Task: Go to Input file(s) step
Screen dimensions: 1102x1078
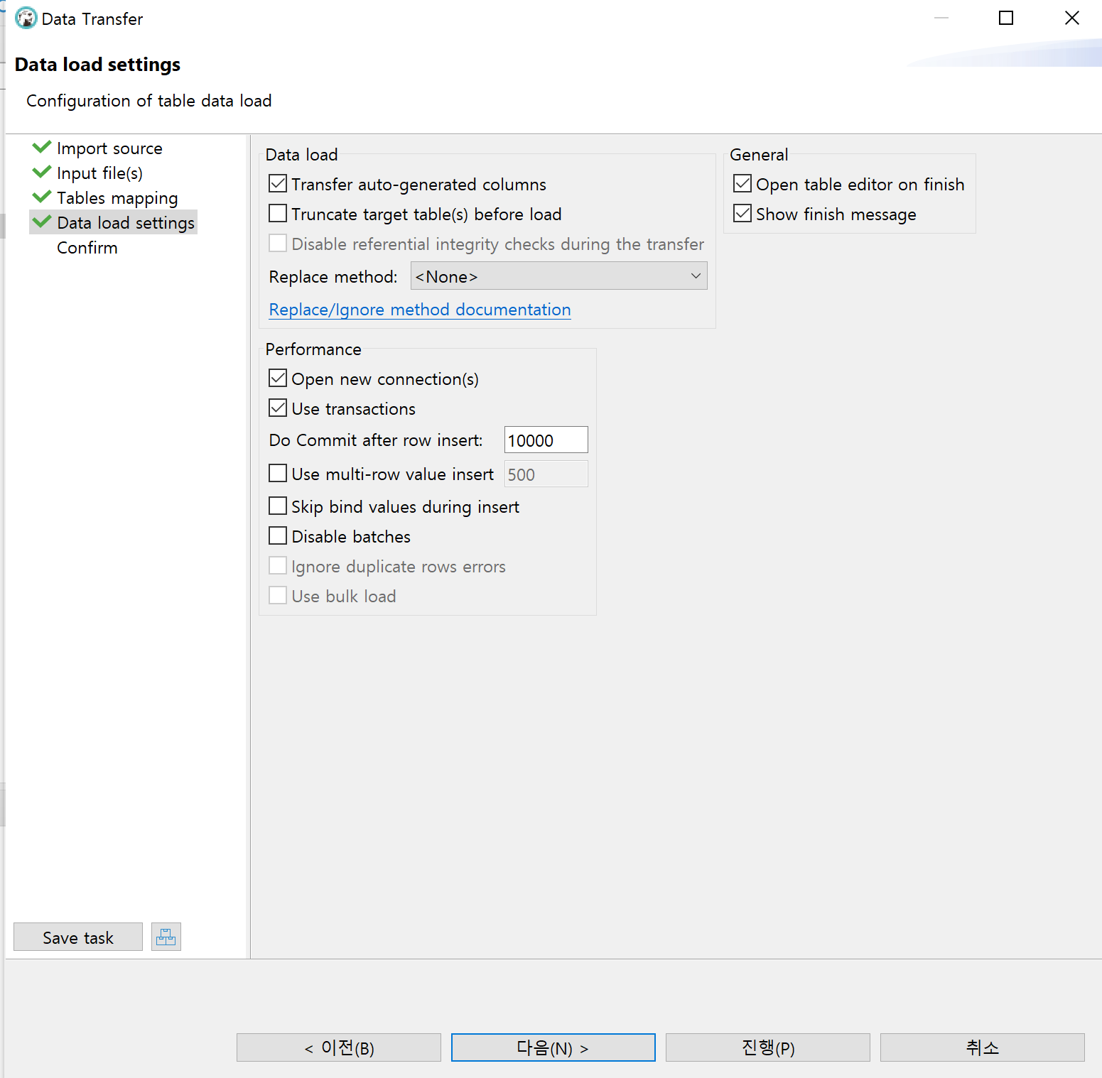Action: point(99,173)
